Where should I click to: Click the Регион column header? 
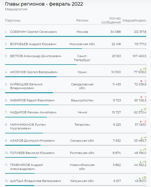(82, 21)
